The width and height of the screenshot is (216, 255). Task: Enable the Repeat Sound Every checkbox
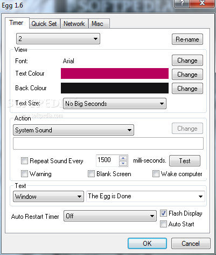click(x=24, y=160)
